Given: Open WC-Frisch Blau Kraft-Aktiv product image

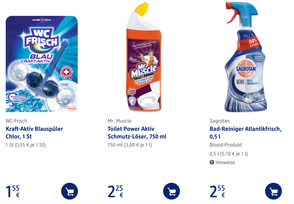Looking at the screenshot, I should coord(42,64).
